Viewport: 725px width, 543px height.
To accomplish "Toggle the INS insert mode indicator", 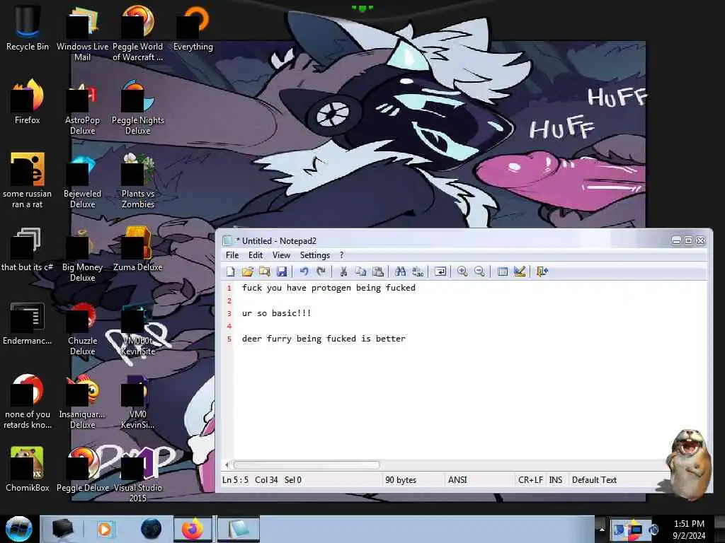I will click(x=555, y=480).
